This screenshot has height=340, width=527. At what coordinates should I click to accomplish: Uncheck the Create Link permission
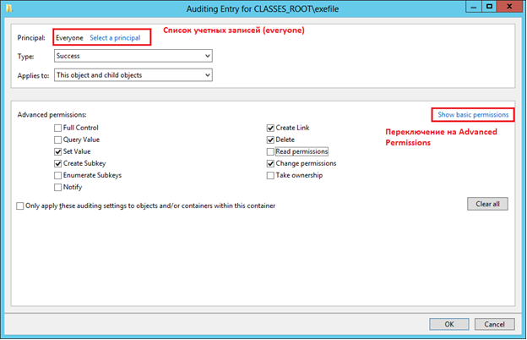[x=270, y=128]
